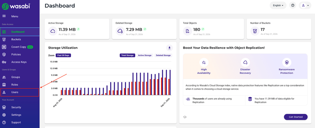Click the database stack icon beside eligible data
Screen dimensions: 315x128
[250, 99]
